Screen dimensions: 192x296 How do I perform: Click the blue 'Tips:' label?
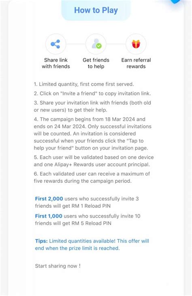[41, 241]
